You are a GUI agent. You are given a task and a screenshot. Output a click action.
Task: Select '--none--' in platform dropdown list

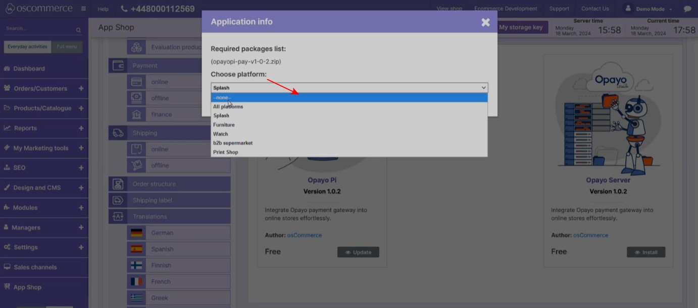tap(349, 98)
